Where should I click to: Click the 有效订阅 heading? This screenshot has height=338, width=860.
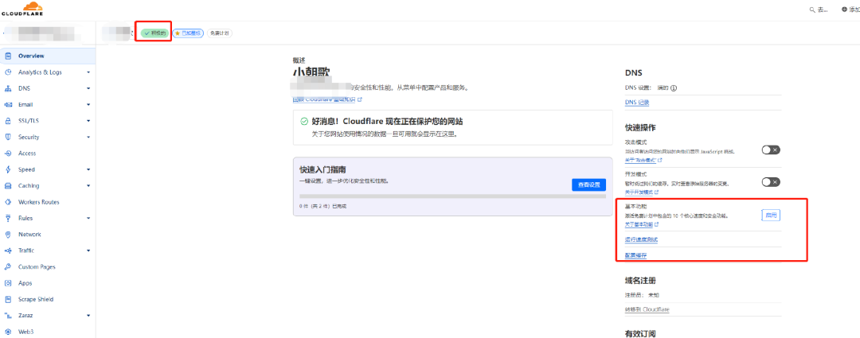pyautogui.click(x=640, y=333)
